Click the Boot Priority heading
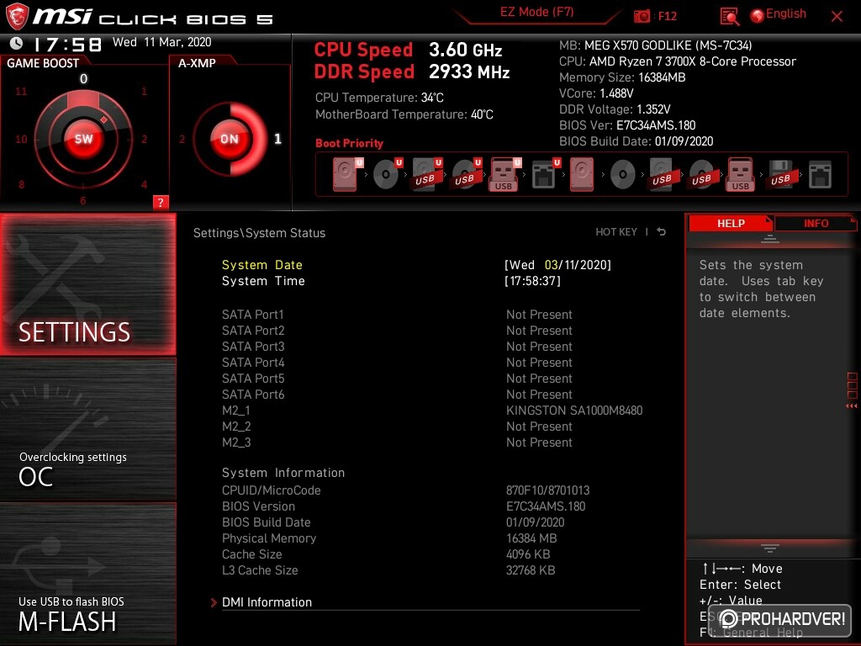 tap(349, 143)
